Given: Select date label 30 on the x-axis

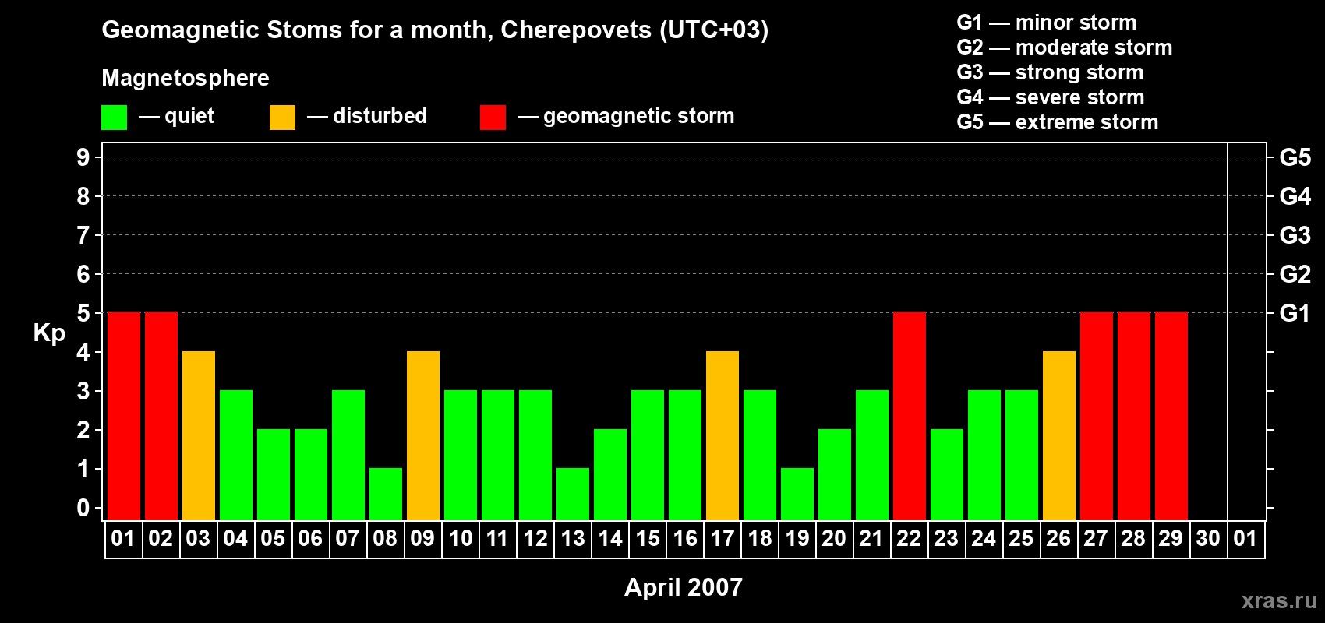Looking at the screenshot, I should [1207, 539].
